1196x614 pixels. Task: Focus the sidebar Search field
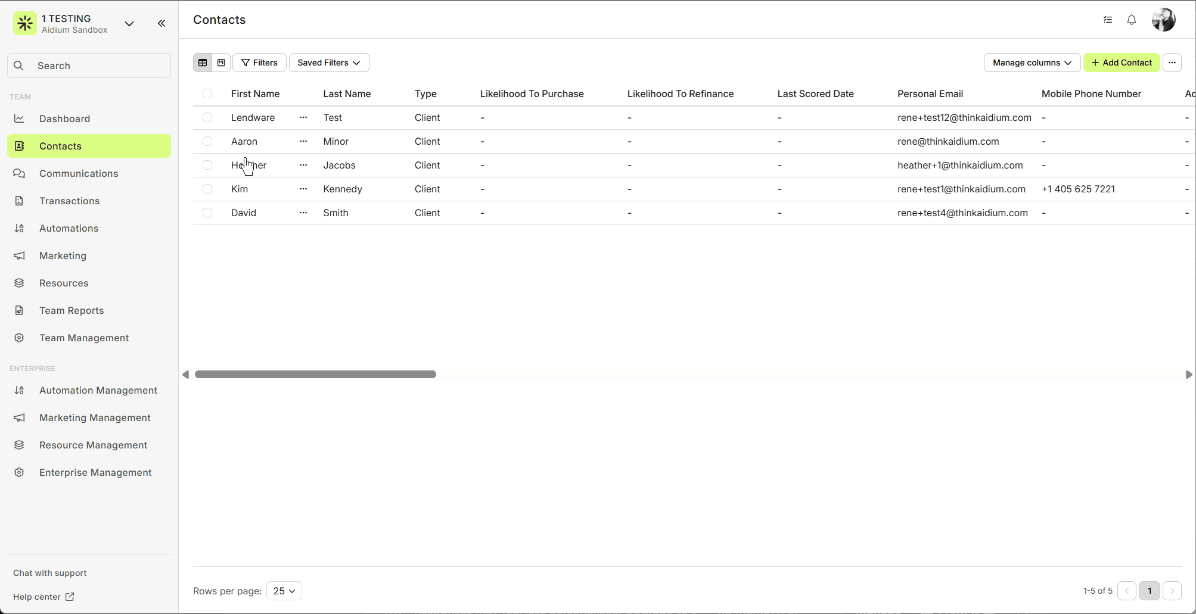(x=89, y=66)
